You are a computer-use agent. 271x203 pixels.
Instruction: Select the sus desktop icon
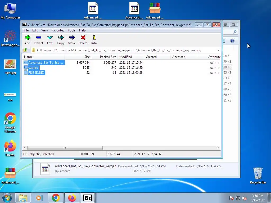tap(10, 97)
